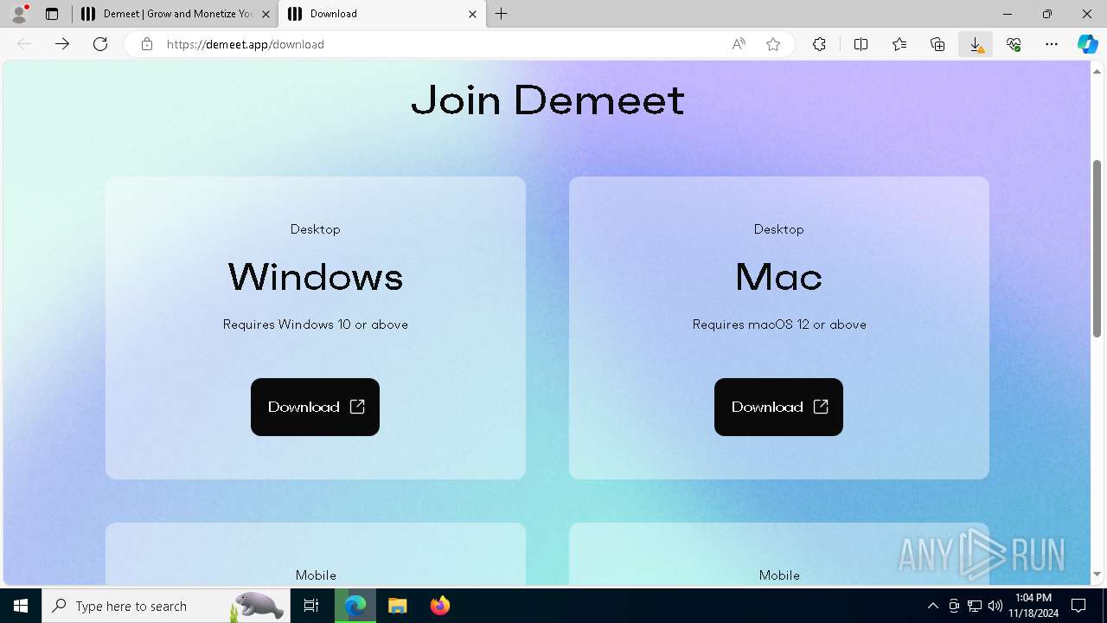Open the network status tray icon
This screenshot has height=623, width=1107.
pos(975,606)
